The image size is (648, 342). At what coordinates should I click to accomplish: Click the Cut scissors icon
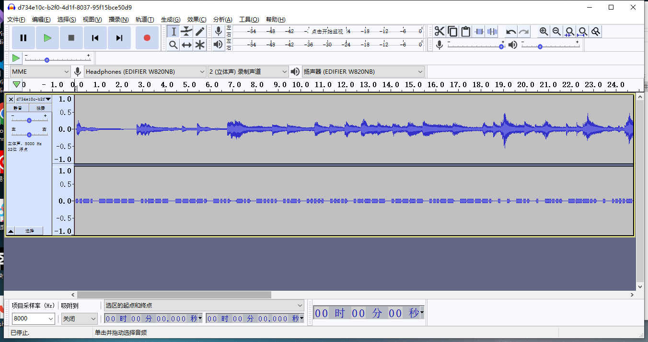tap(440, 32)
